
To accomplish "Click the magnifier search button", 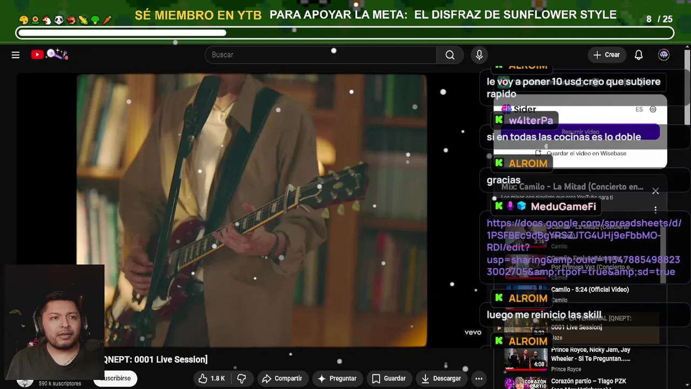I will [x=450, y=55].
